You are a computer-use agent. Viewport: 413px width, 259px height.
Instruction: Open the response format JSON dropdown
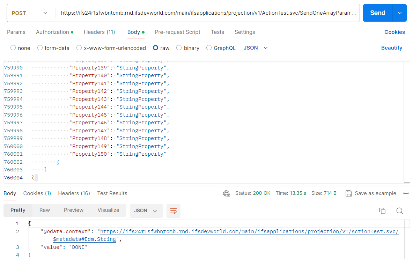(x=146, y=211)
